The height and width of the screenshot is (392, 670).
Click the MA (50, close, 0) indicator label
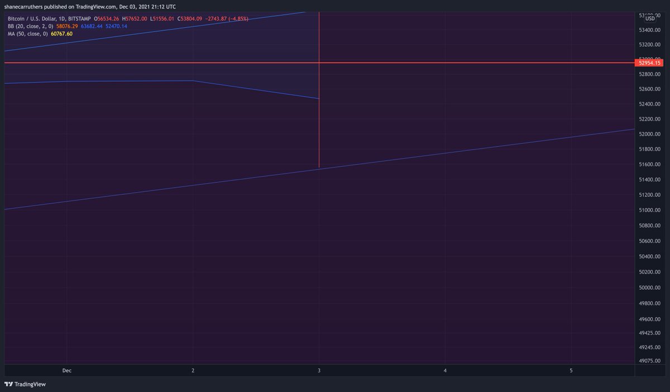click(x=27, y=34)
